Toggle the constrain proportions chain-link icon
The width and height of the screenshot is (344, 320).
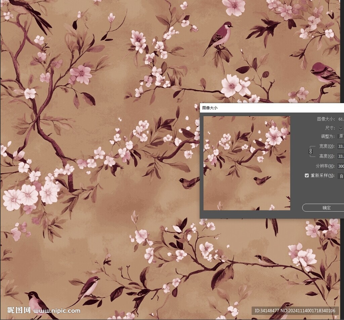pyautogui.click(x=310, y=151)
